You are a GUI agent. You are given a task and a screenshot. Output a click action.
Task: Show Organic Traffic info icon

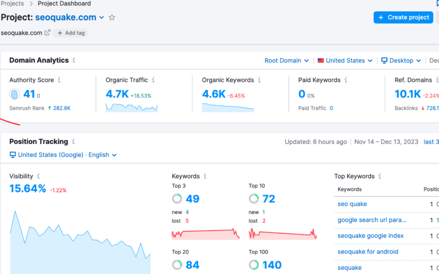tap(153, 80)
